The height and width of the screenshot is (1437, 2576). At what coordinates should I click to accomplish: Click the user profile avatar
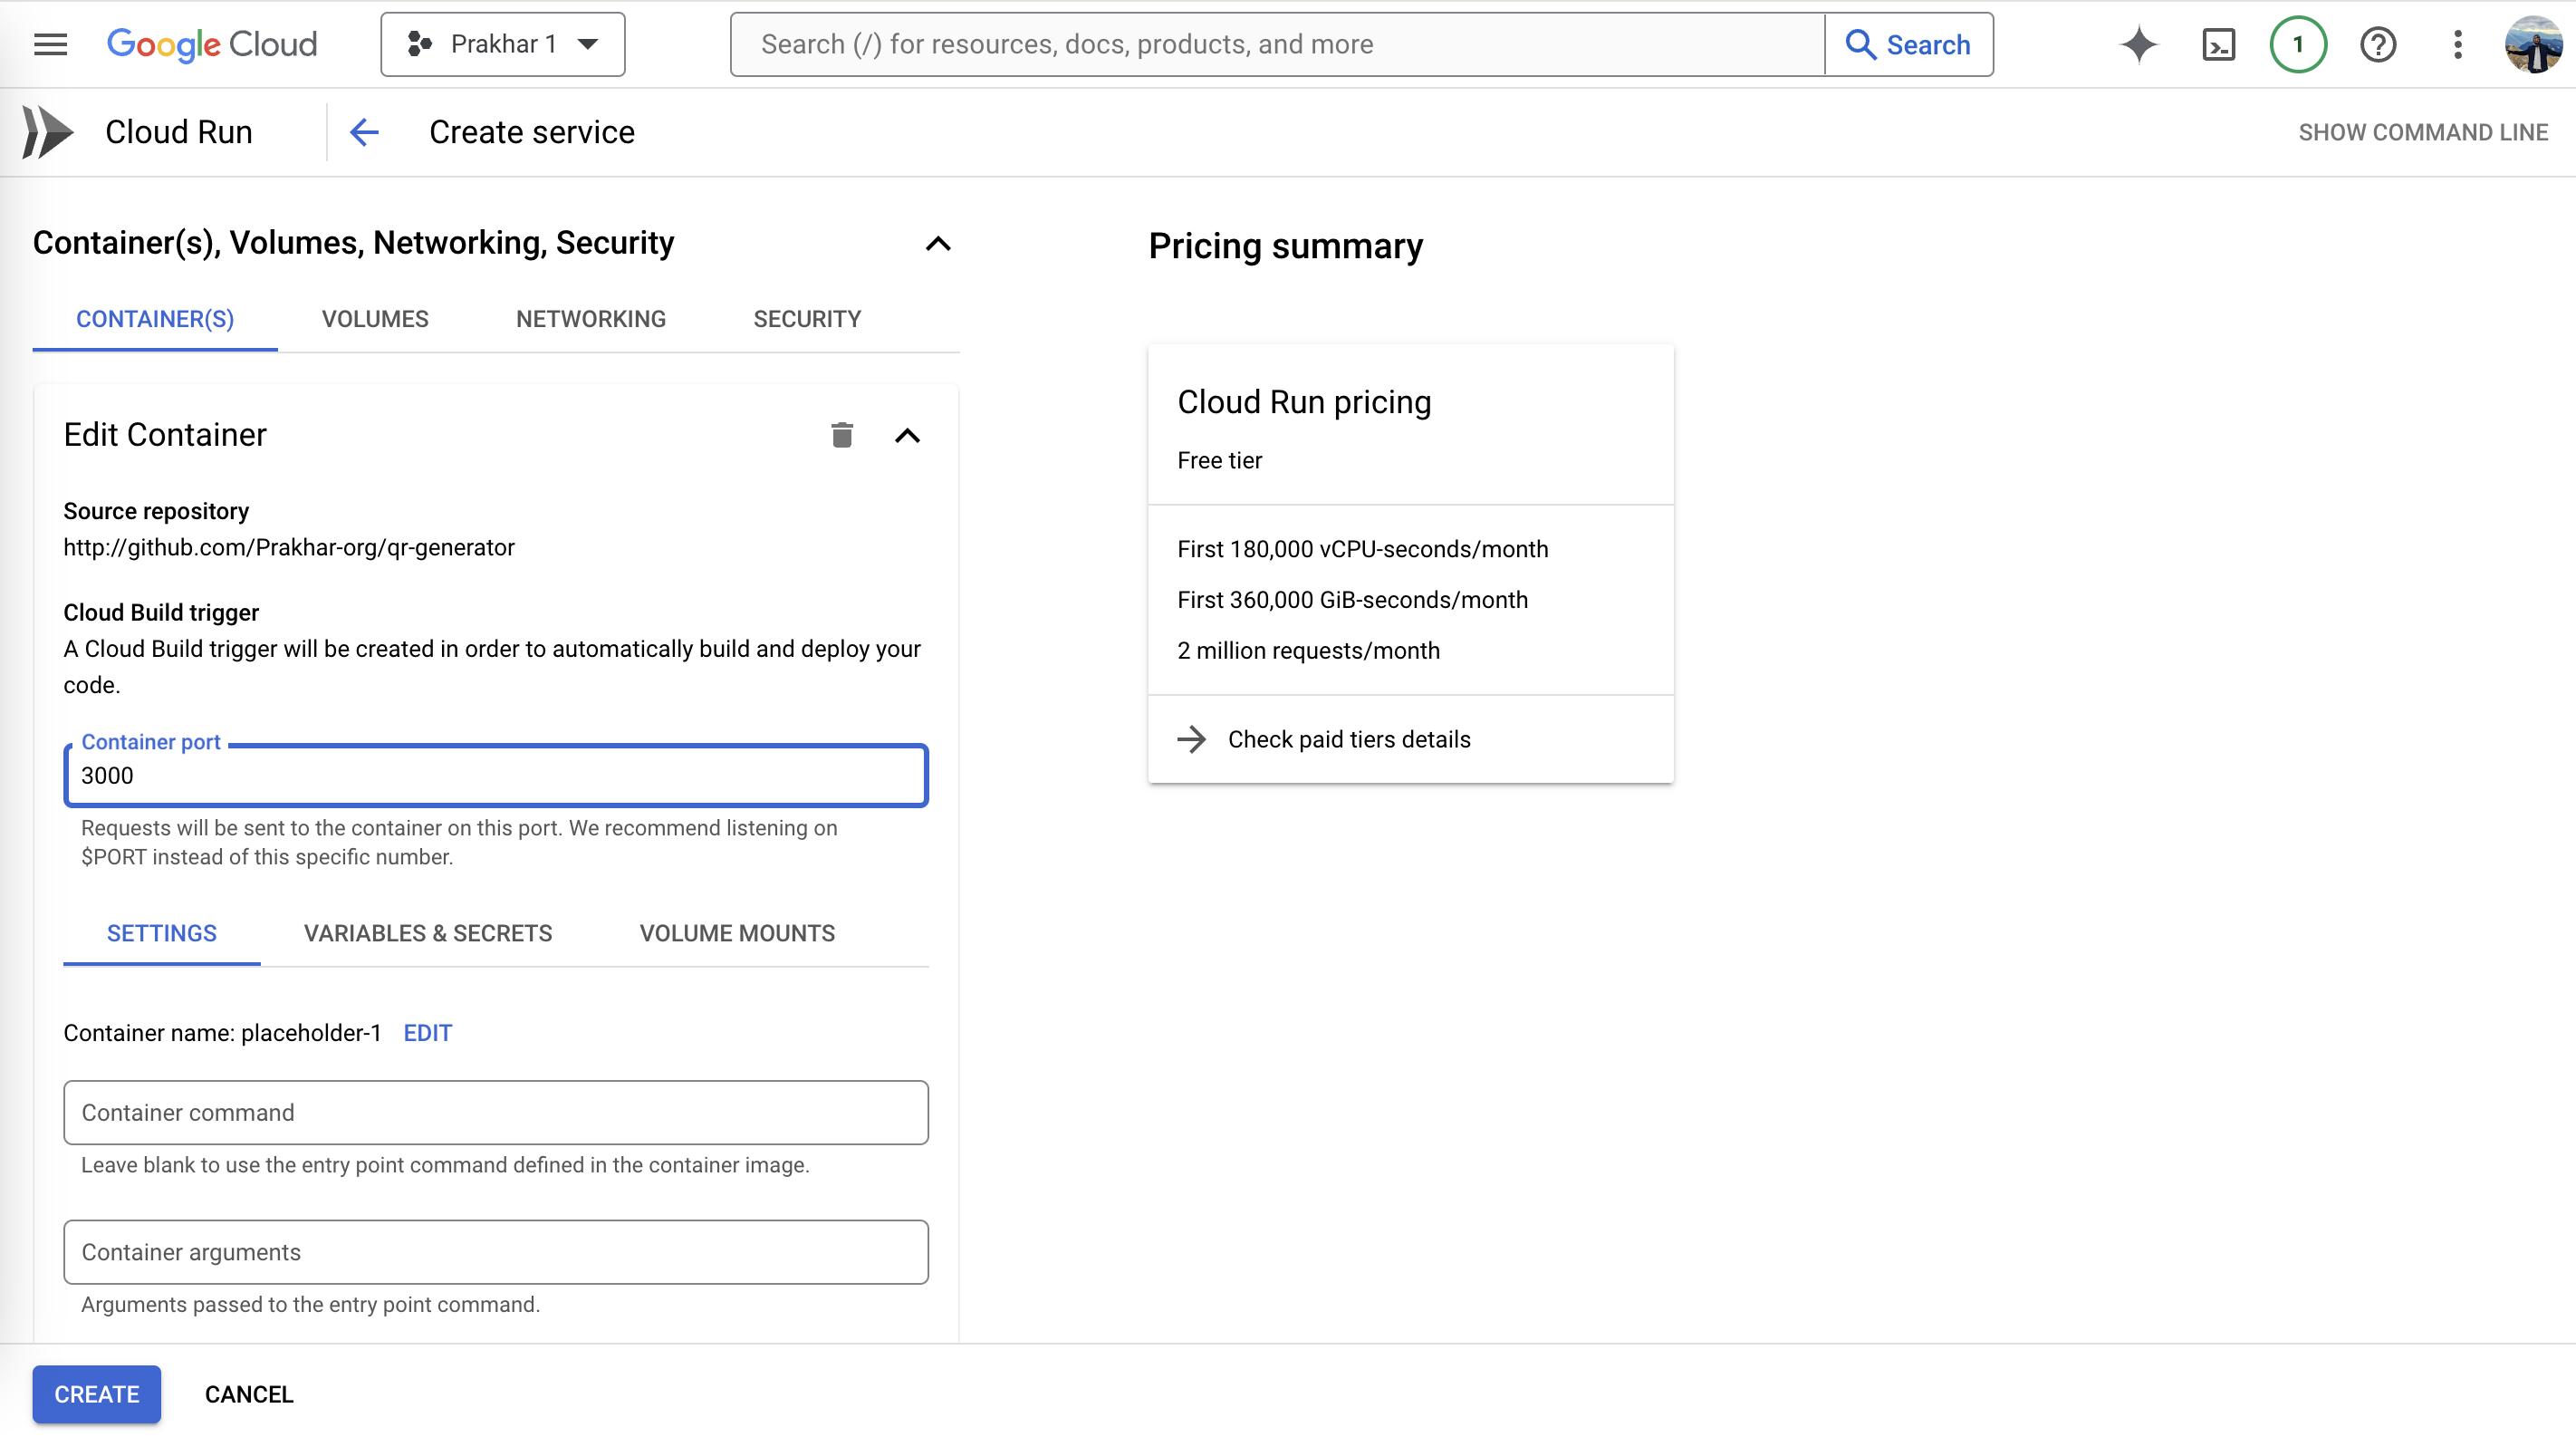click(x=2532, y=44)
